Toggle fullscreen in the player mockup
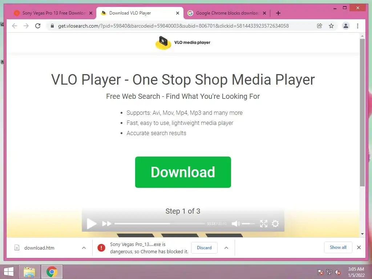 pos(264,223)
